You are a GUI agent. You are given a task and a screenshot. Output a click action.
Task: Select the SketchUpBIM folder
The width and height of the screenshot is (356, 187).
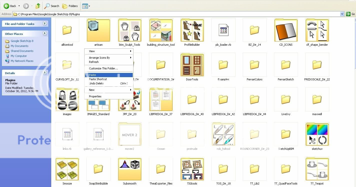[x=286, y=134]
